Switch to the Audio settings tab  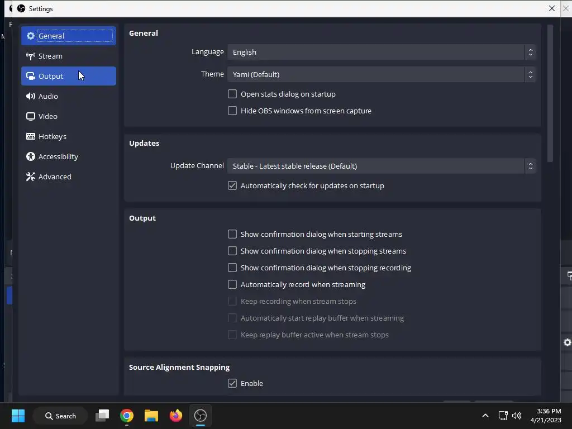[69, 96]
